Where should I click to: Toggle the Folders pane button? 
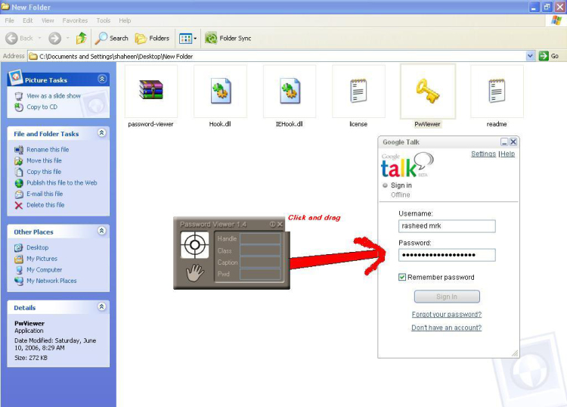(x=152, y=38)
